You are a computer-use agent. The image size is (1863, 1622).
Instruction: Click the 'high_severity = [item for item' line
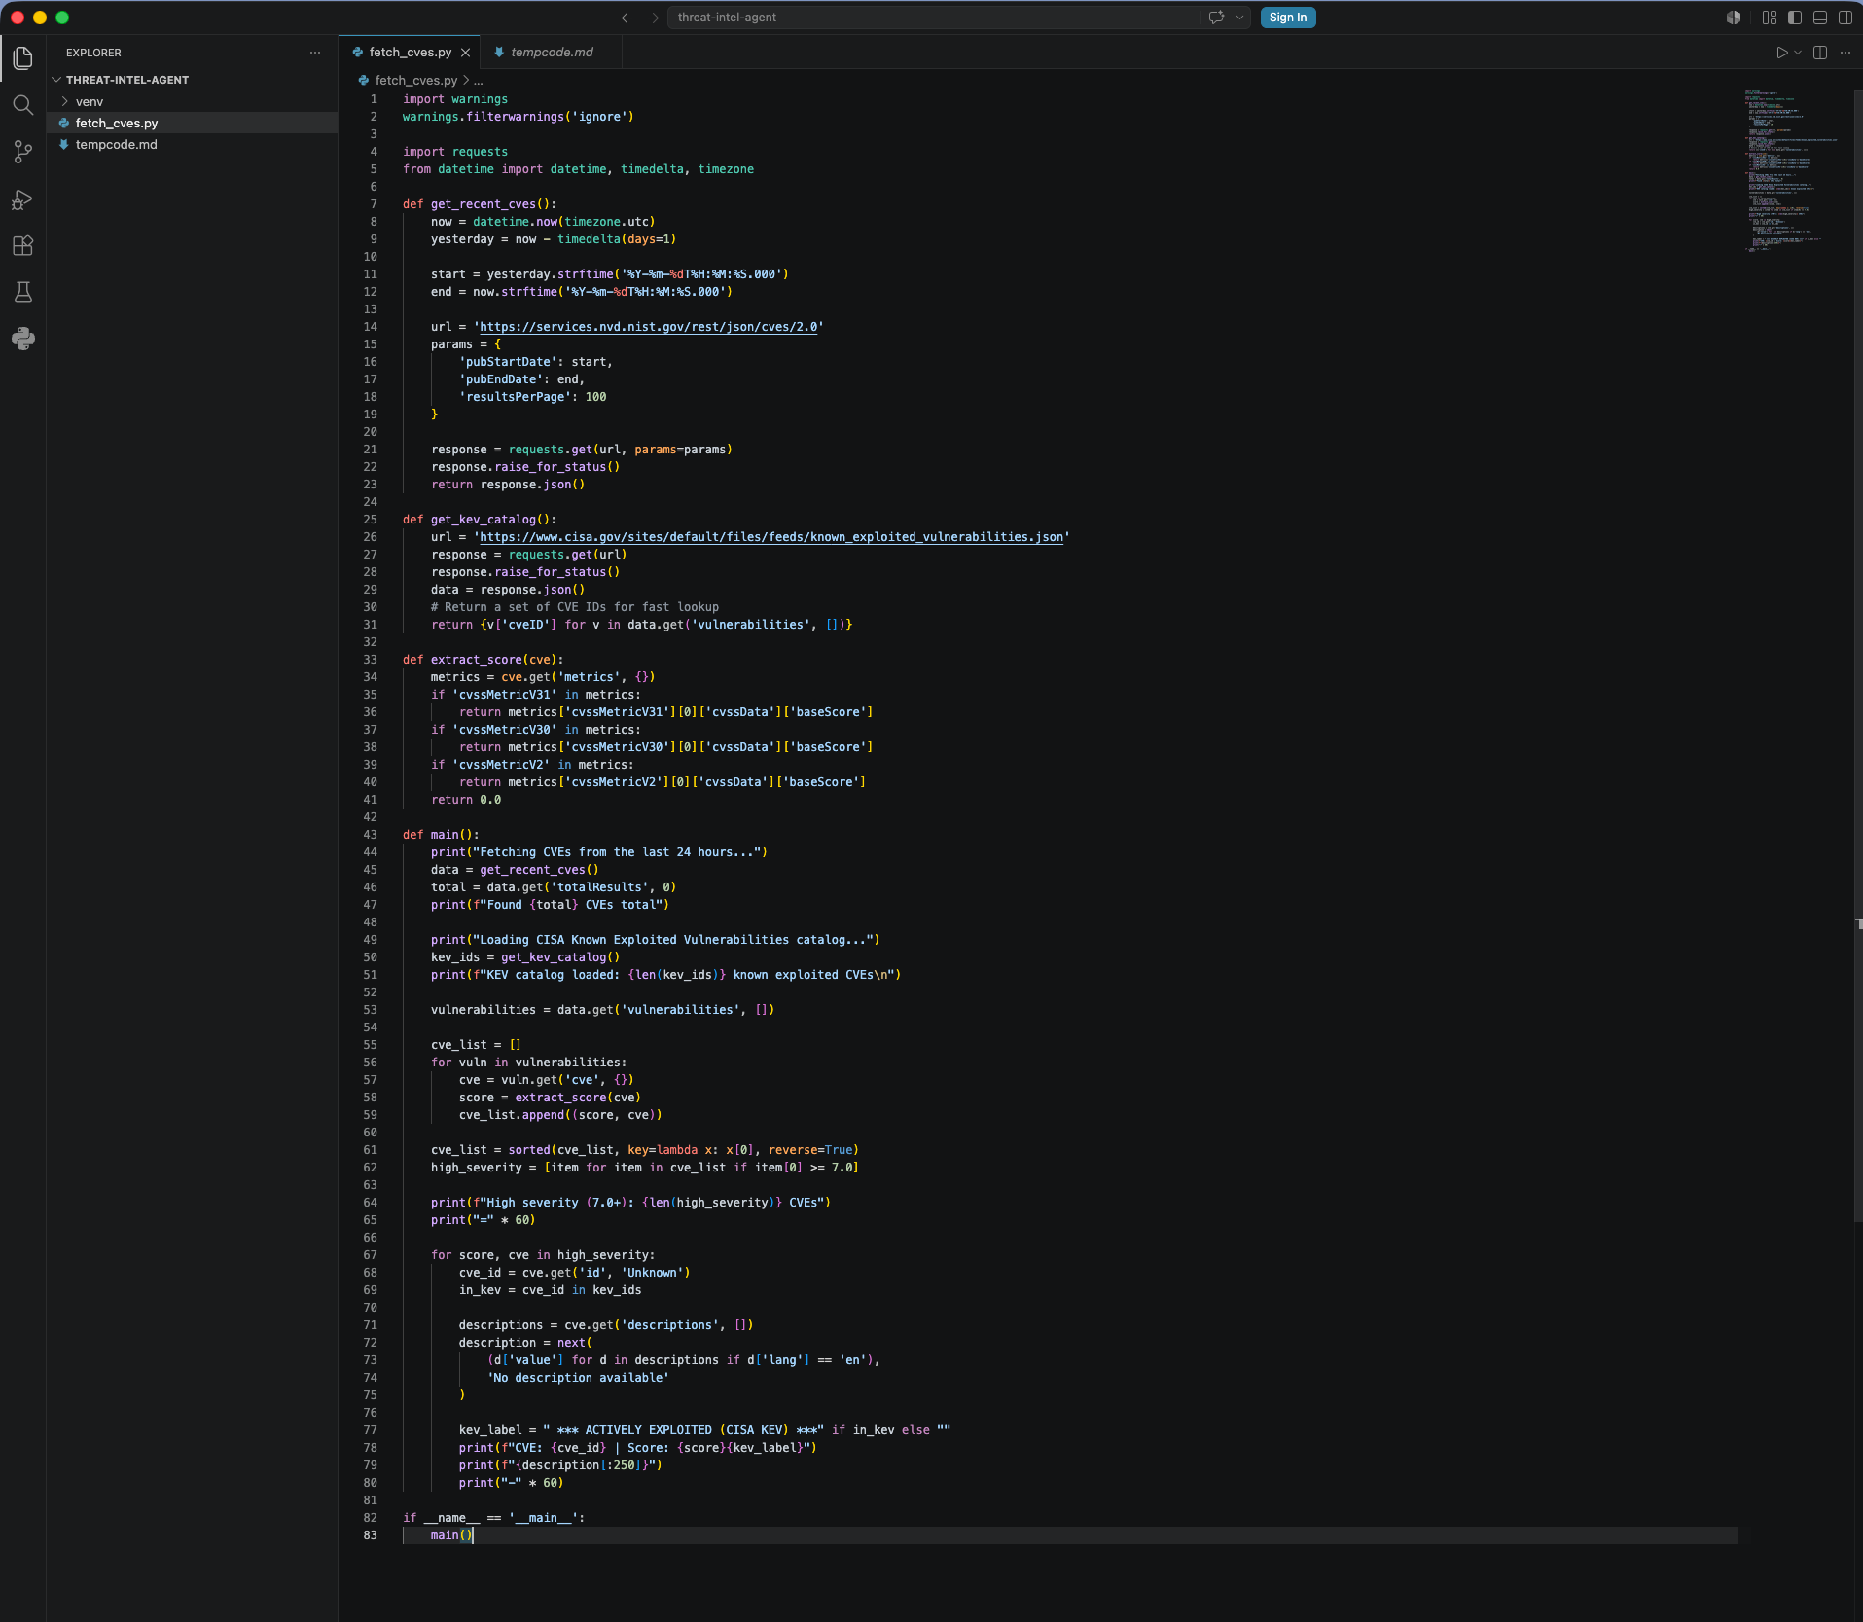645,1168
